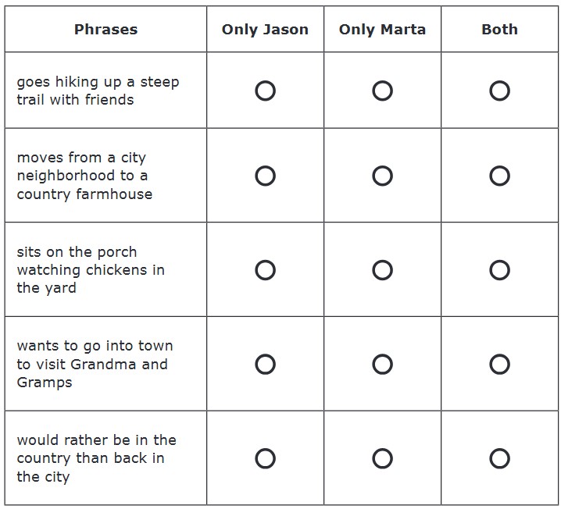Select Only Jason for rather be in country
The width and height of the screenshot is (561, 509).
pyautogui.click(x=265, y=458)
